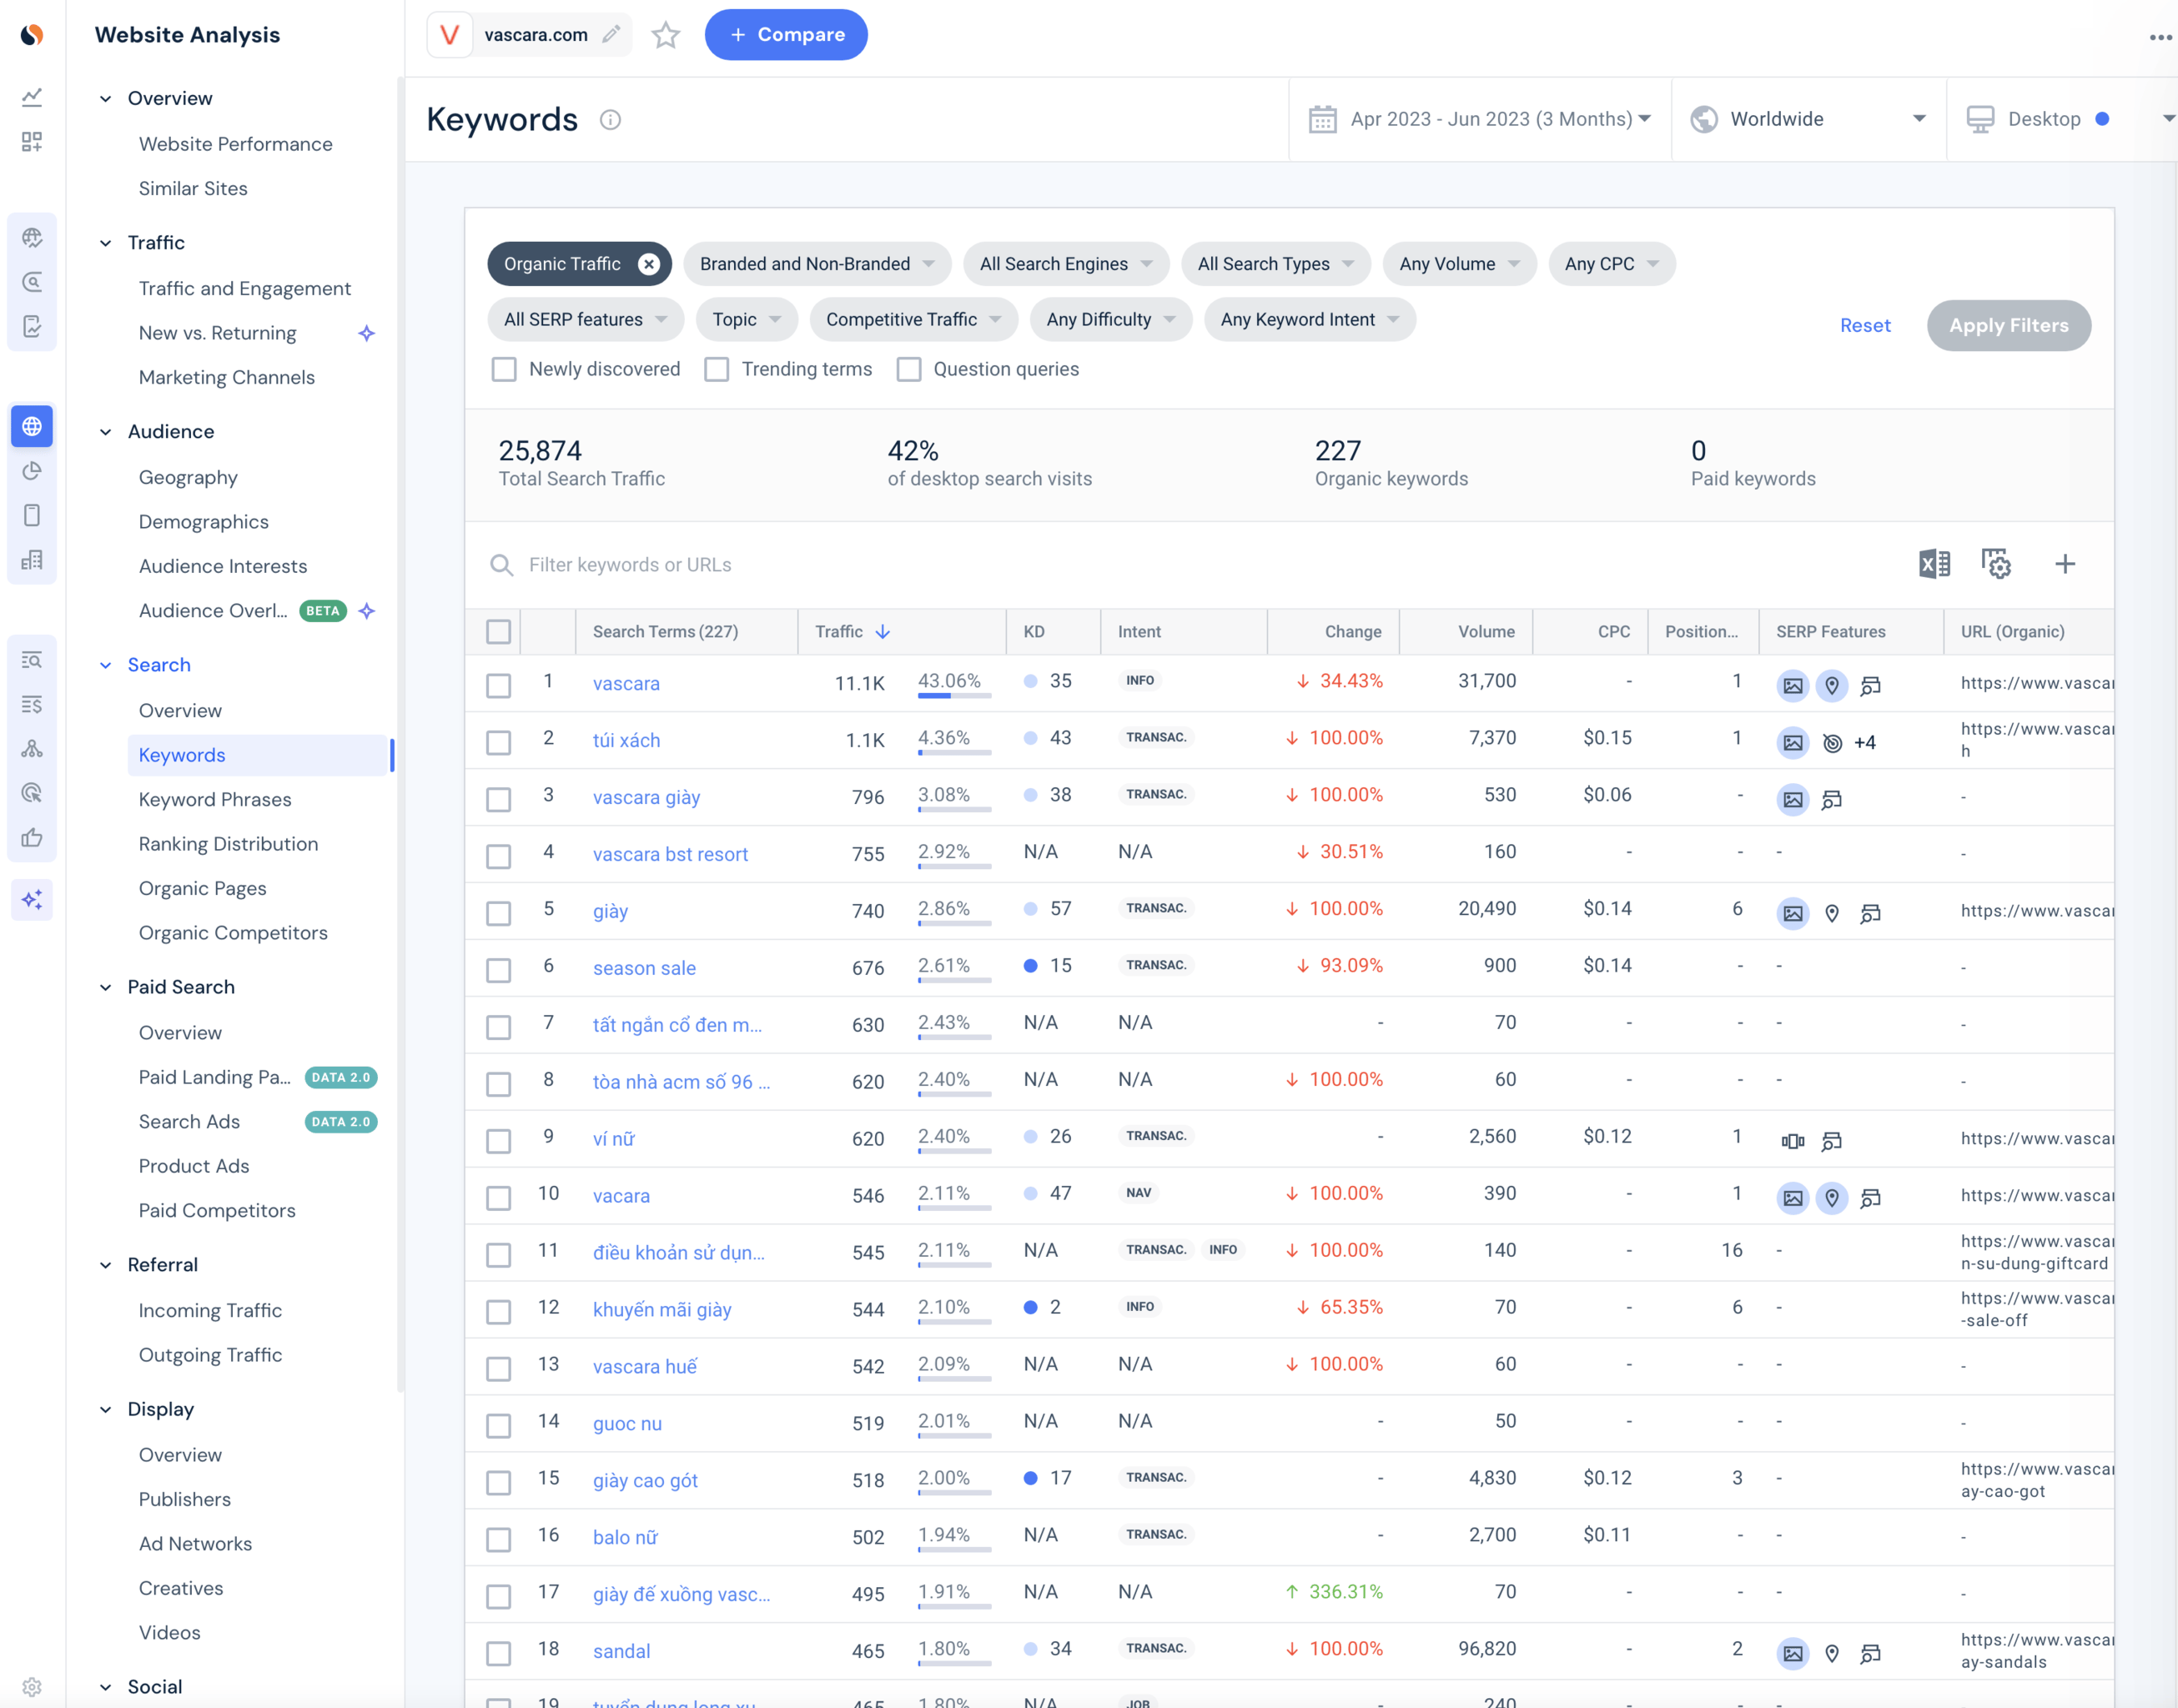Open the pie chart icon in left rail

point(32,471)
